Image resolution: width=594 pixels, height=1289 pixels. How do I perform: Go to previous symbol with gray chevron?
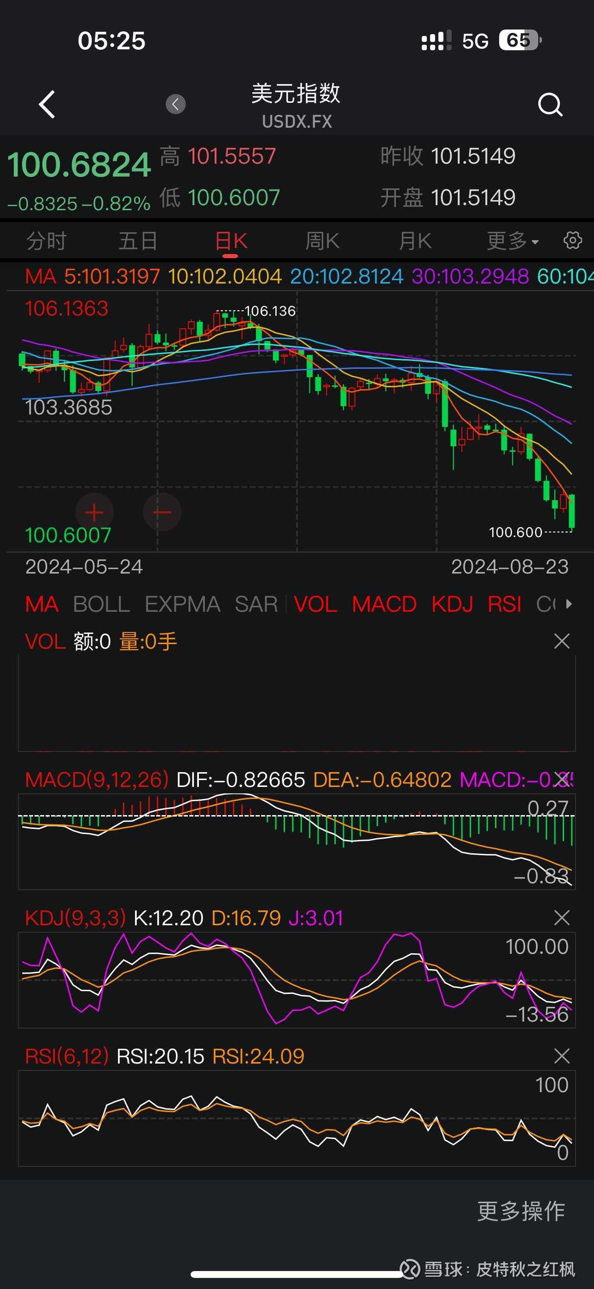tap(175, 104)
